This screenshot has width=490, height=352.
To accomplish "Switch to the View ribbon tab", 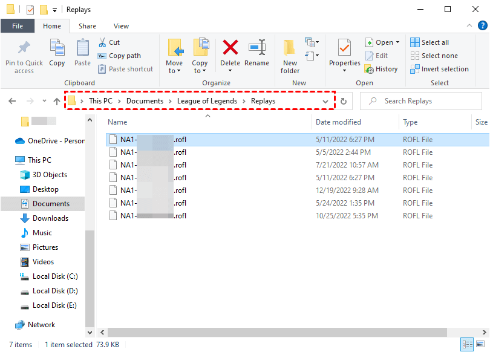I will (121, 26).
